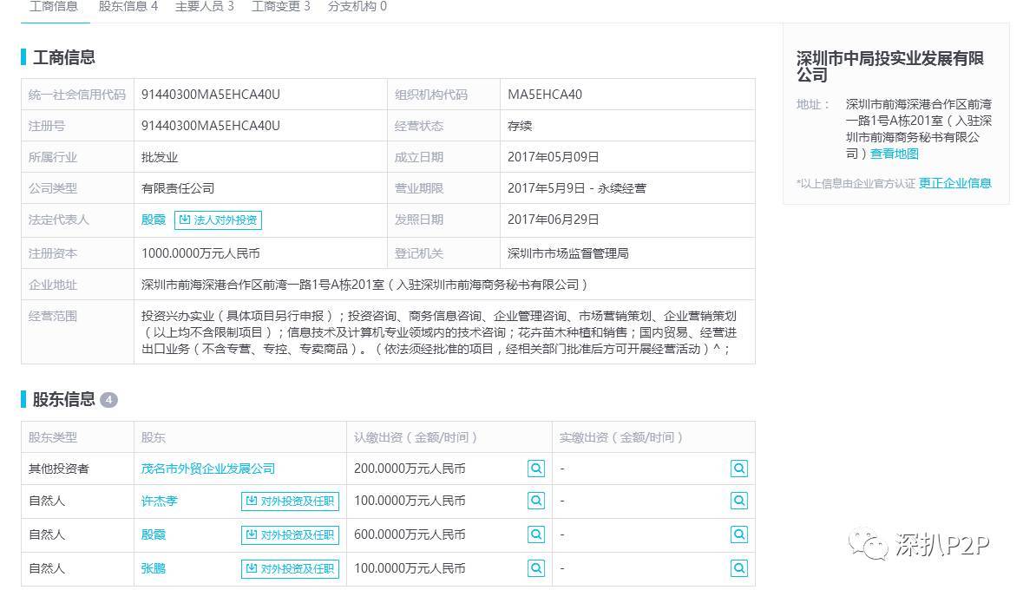Click registered capital 1000.0000万元人民币
The height and width of the screenshot is (590, 1023).
coord(200,253)
